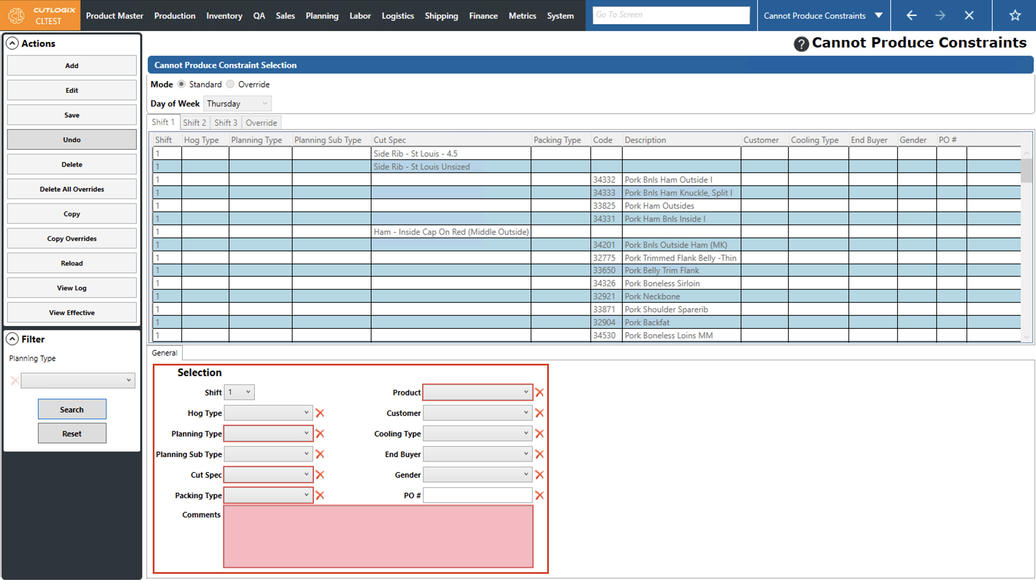The width and height of the screenshot is (1036, 580).
Task: Clear the PO # field
Action: point(539,496)
